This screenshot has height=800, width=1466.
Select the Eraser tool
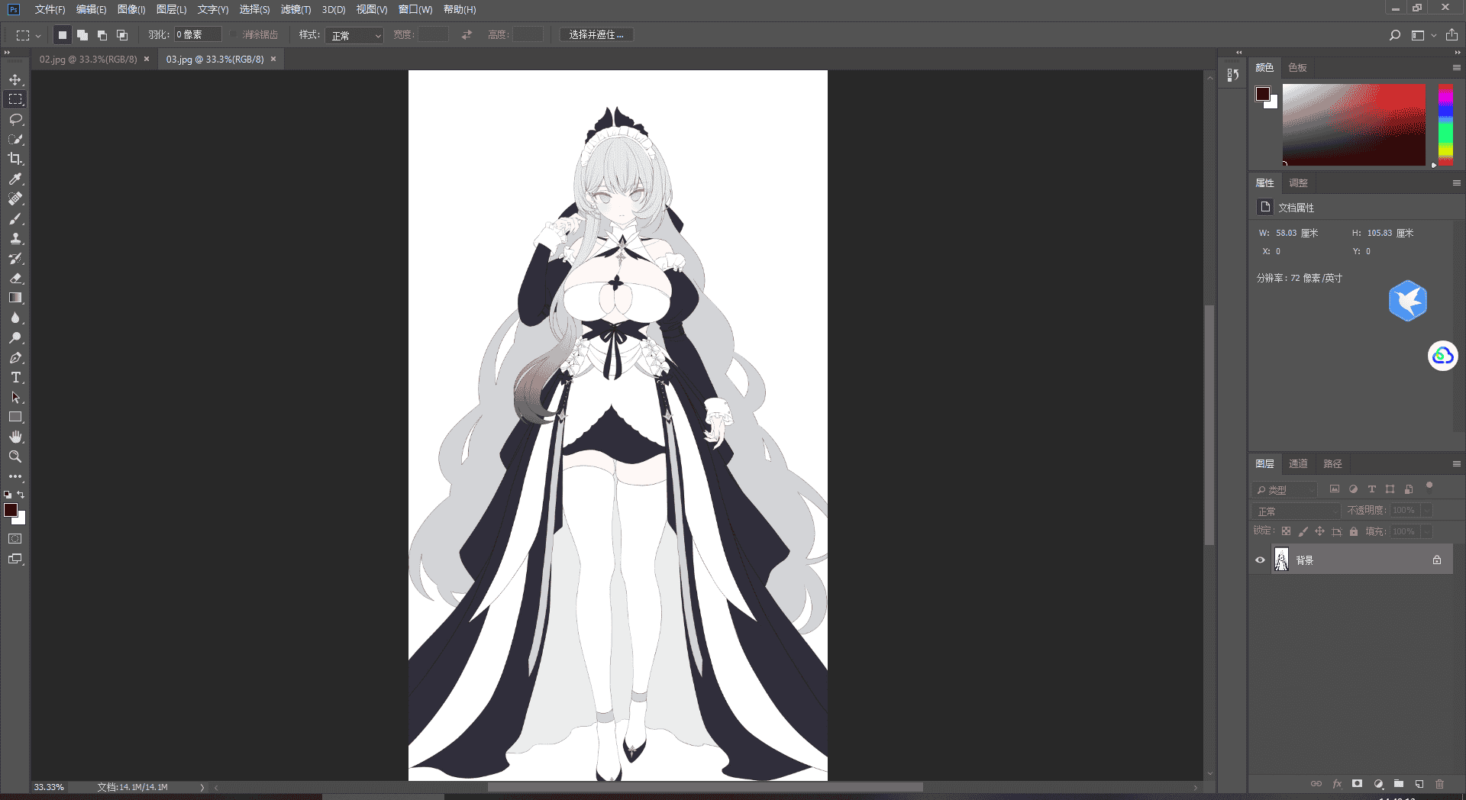tap(15, 278)
